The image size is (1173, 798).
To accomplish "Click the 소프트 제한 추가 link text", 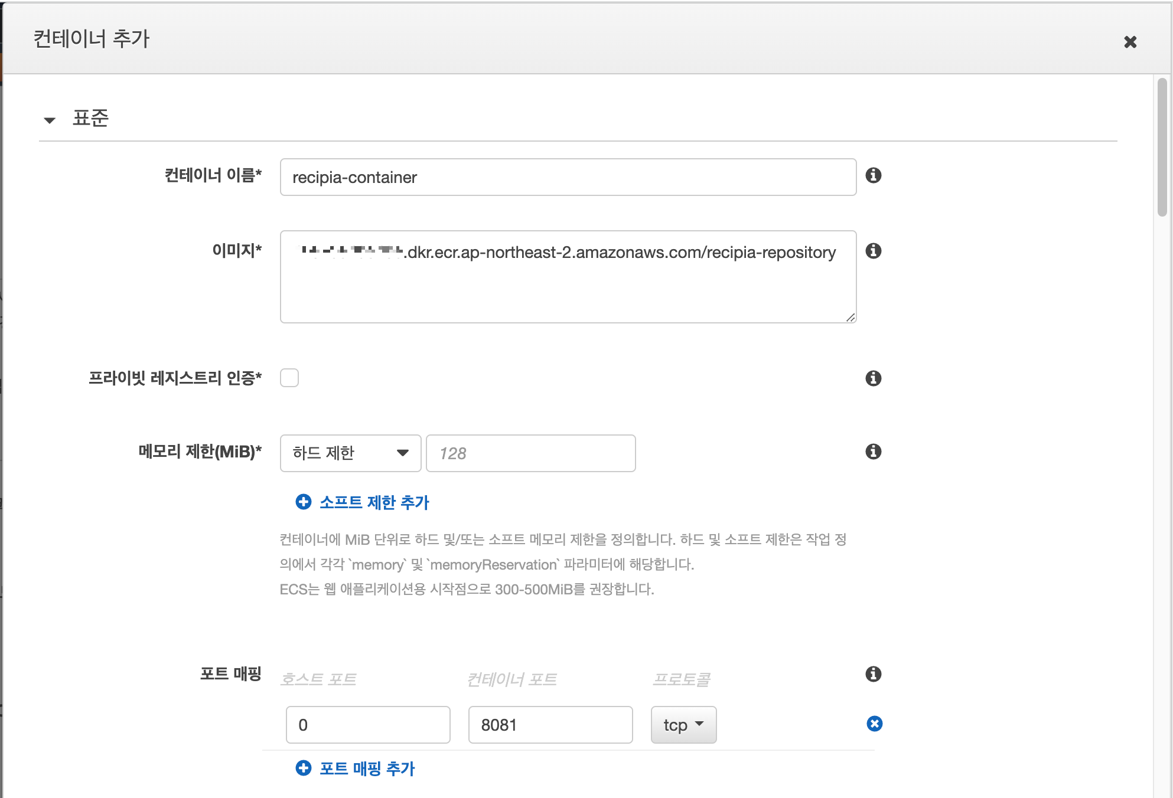I will point(374,502).
